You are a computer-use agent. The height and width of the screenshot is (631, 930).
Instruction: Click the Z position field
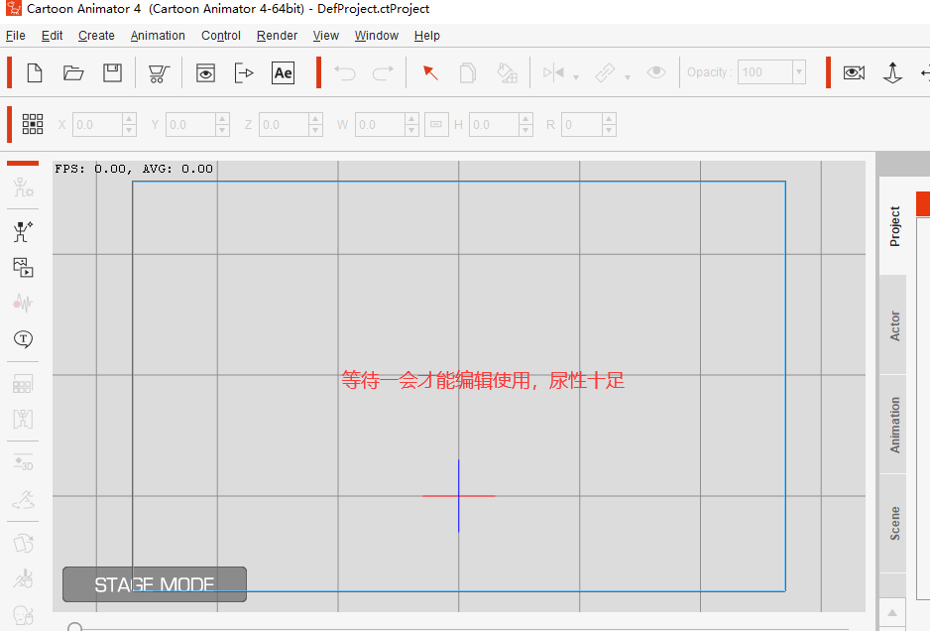[284, 125]
